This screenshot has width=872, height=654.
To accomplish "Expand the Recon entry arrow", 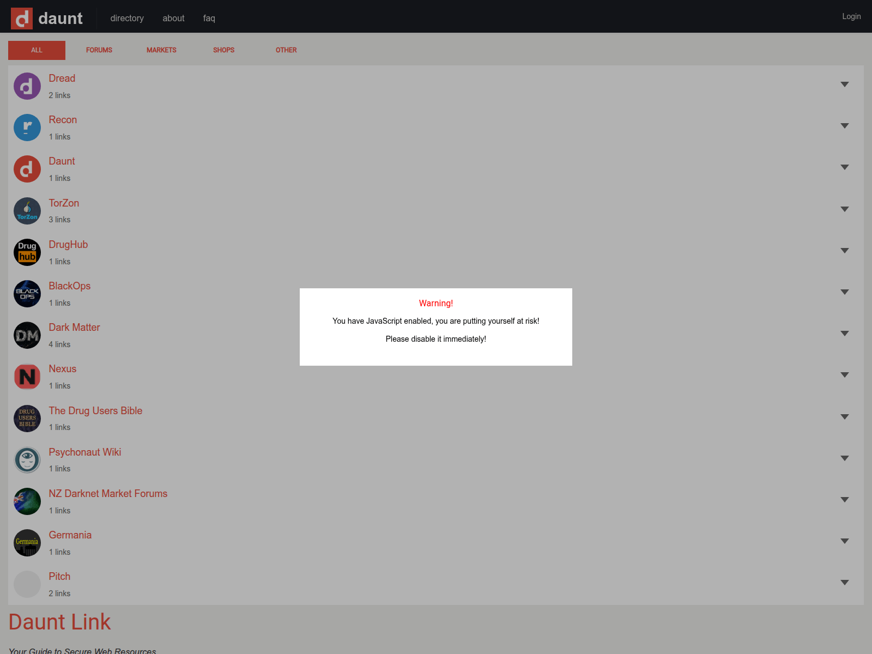I will 845,126.
